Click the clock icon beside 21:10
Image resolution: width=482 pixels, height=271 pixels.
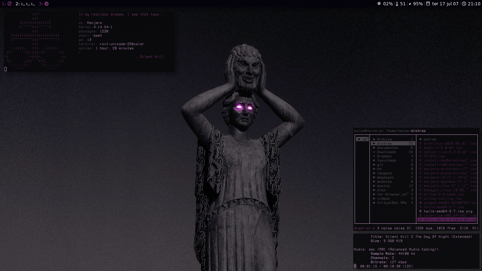pyautogui.click(x=464, y=4)
